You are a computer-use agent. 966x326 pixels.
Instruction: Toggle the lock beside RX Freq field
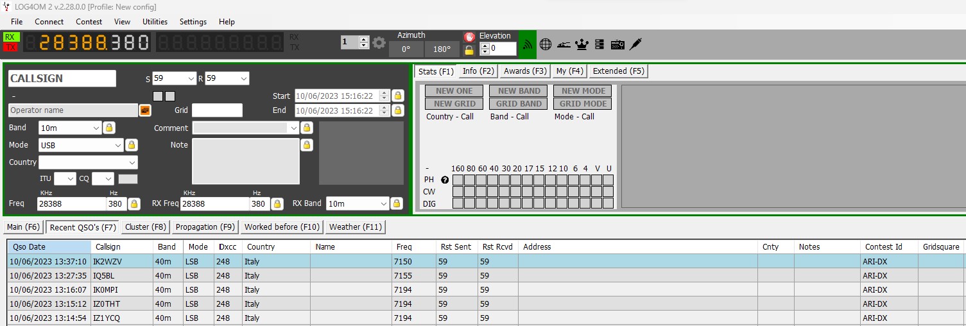pos(277,204)
